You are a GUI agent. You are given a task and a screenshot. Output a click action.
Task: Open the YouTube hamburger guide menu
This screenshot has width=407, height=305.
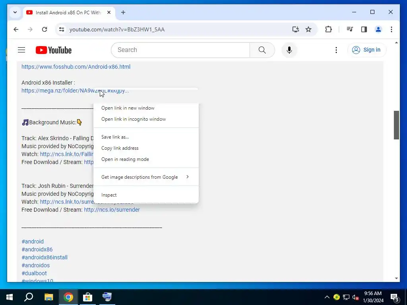tap(21, 50)
